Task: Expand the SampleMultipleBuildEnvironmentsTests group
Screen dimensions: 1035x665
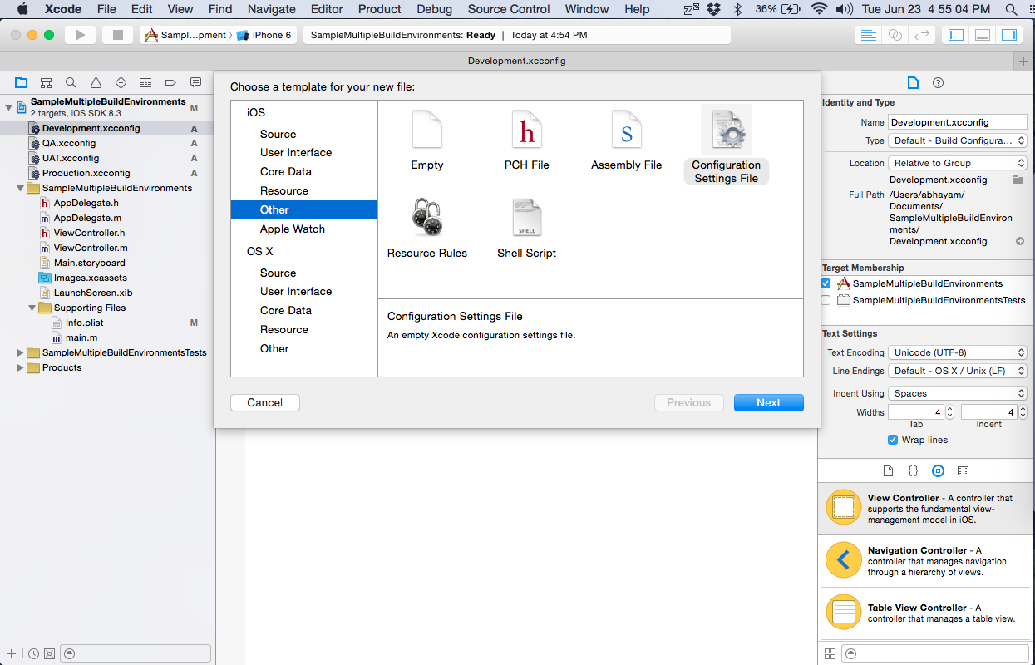Action: coord(21,352)
